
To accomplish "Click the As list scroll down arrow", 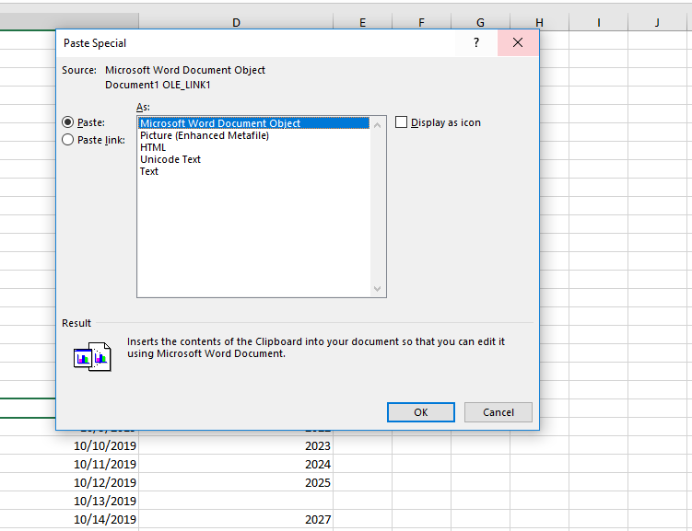I will coord(378,289).
